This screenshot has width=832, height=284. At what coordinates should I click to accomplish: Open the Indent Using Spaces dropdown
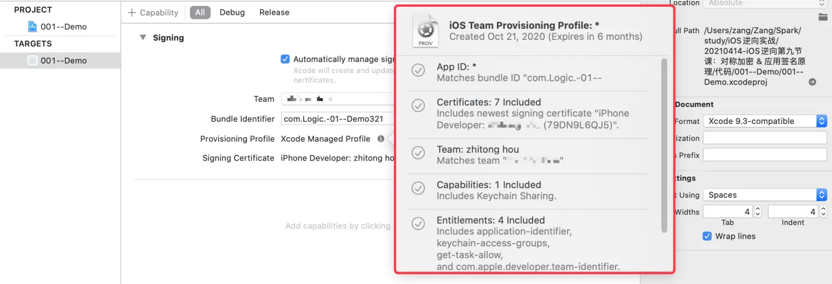tap(765, 195)
